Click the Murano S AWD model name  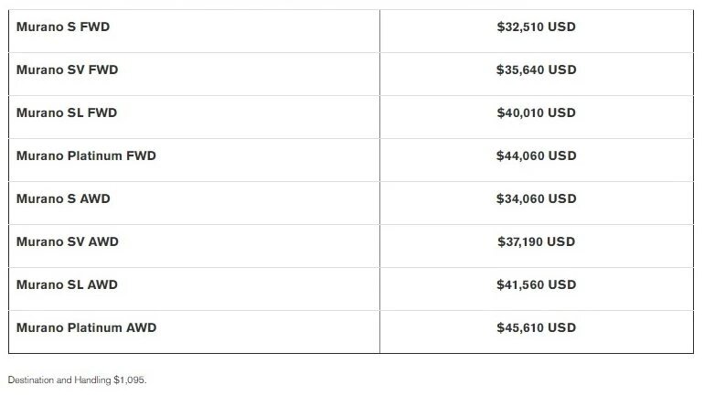(x=63, y=198)
